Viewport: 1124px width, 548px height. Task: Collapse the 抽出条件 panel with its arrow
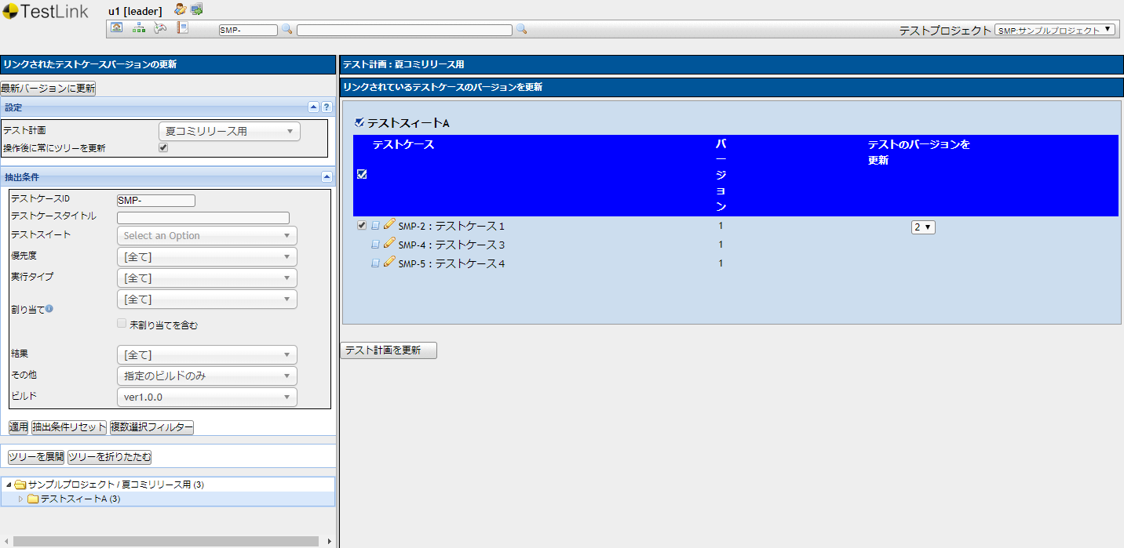point(327,177)
